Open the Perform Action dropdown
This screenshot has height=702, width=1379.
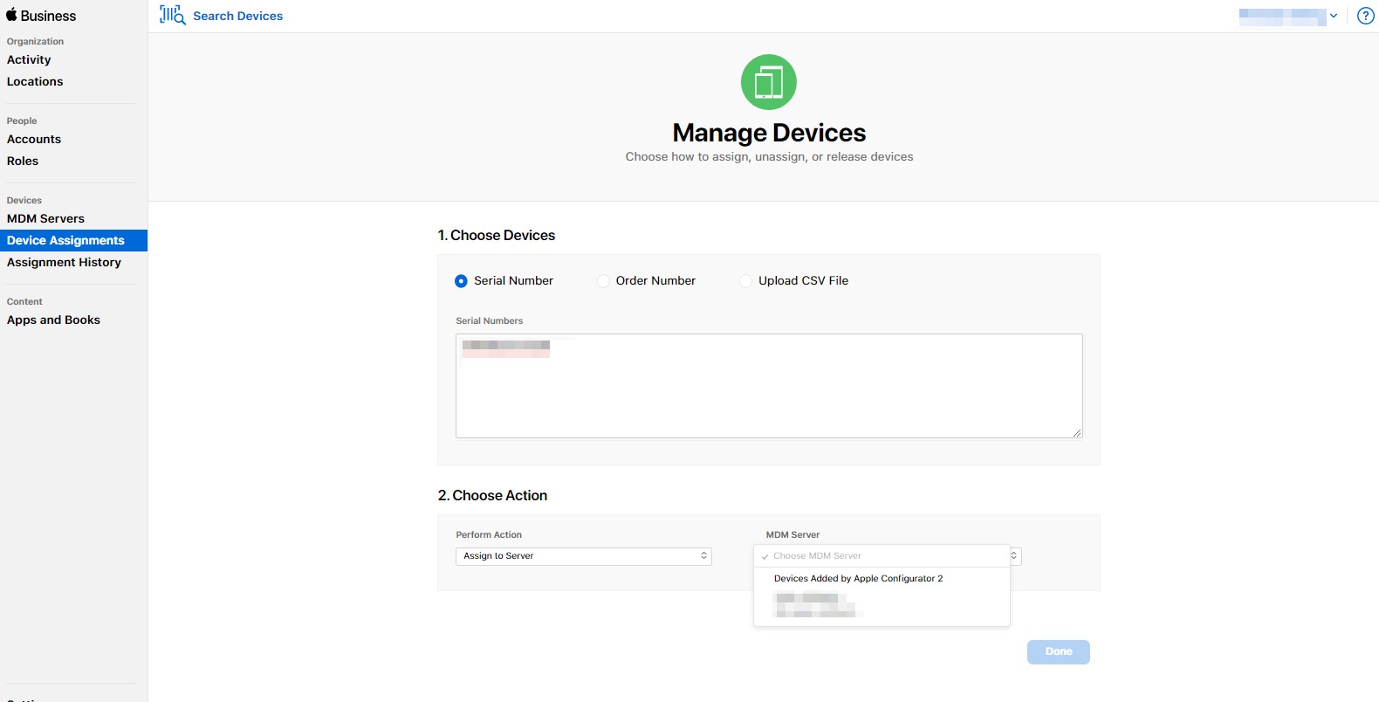(x=583, y=556)
